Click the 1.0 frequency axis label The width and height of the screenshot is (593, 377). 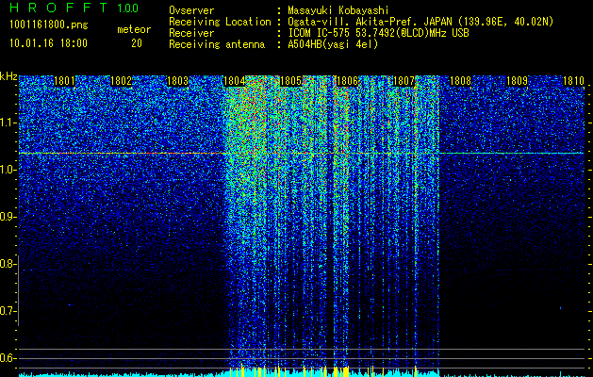pyautogui.click(x=8, y=170)
